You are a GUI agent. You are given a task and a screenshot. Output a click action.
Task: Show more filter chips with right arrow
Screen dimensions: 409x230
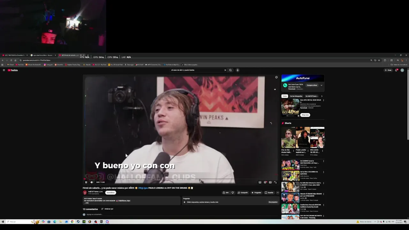(x=322, y=96)
